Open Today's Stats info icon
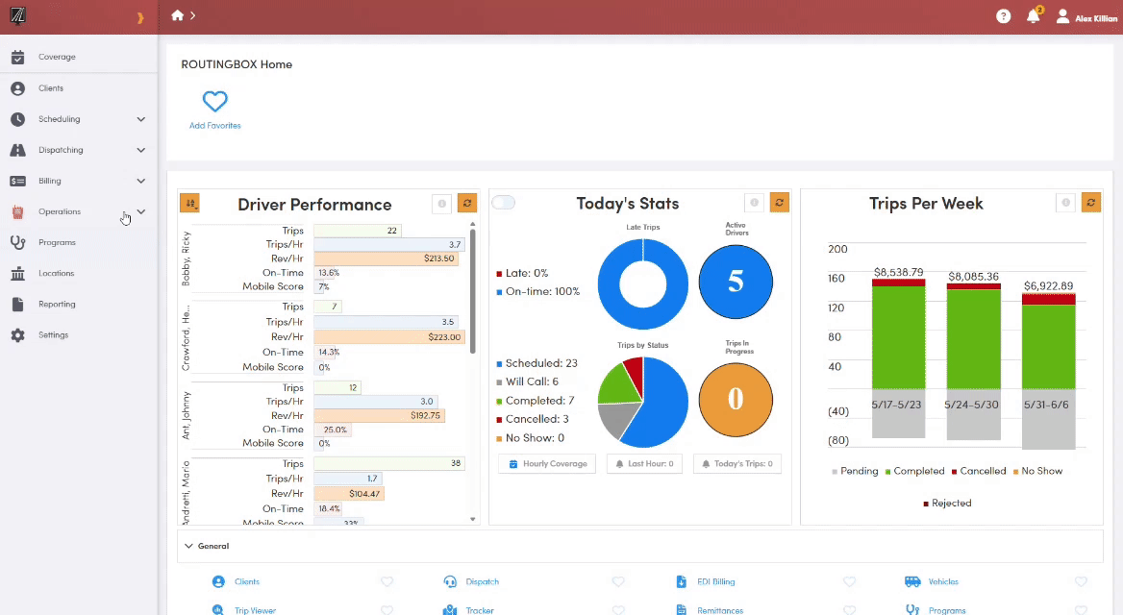1123x615 pixels. [754, 203]
